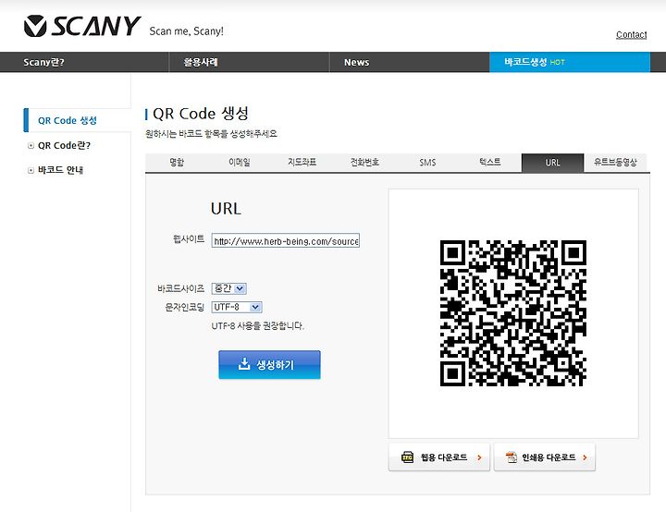
Task: Open the 바코드사이즈 dropdown
Action: tap(229, 288)
